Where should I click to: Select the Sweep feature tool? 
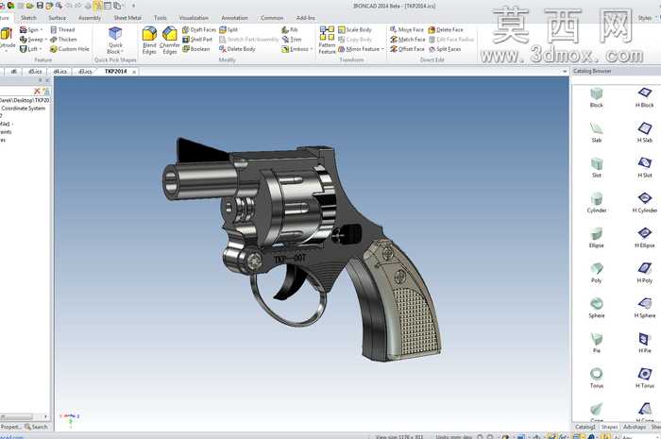pyautogui.click(x=31, y=40)
